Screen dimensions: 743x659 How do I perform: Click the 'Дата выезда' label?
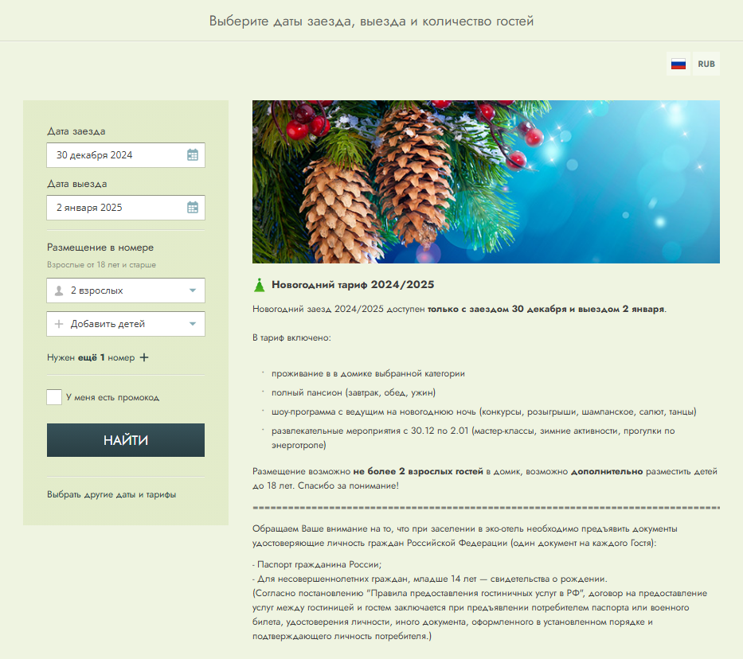(x=76, y=184)
